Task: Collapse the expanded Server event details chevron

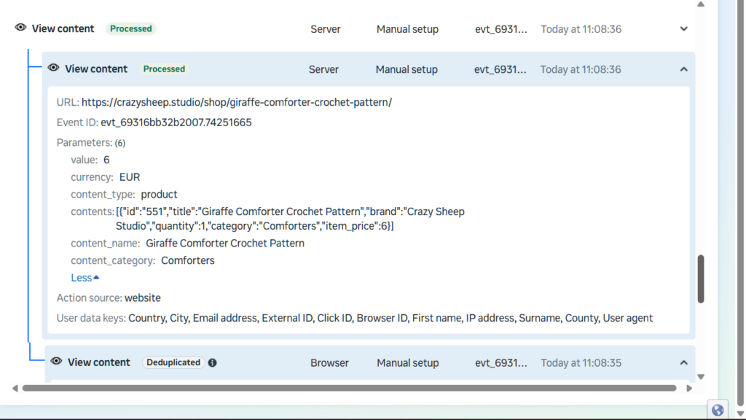Action: [683, 69]
